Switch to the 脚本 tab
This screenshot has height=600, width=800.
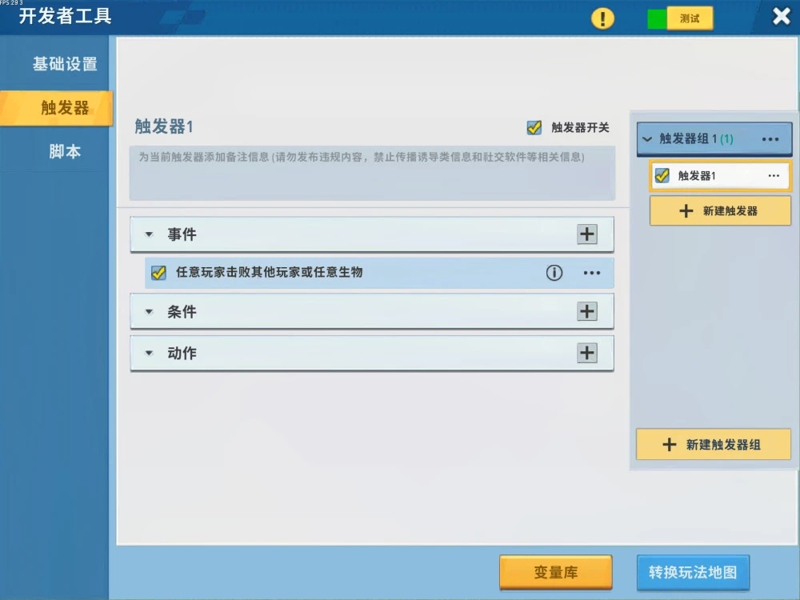pyautogui.click(x=64, y=150)
